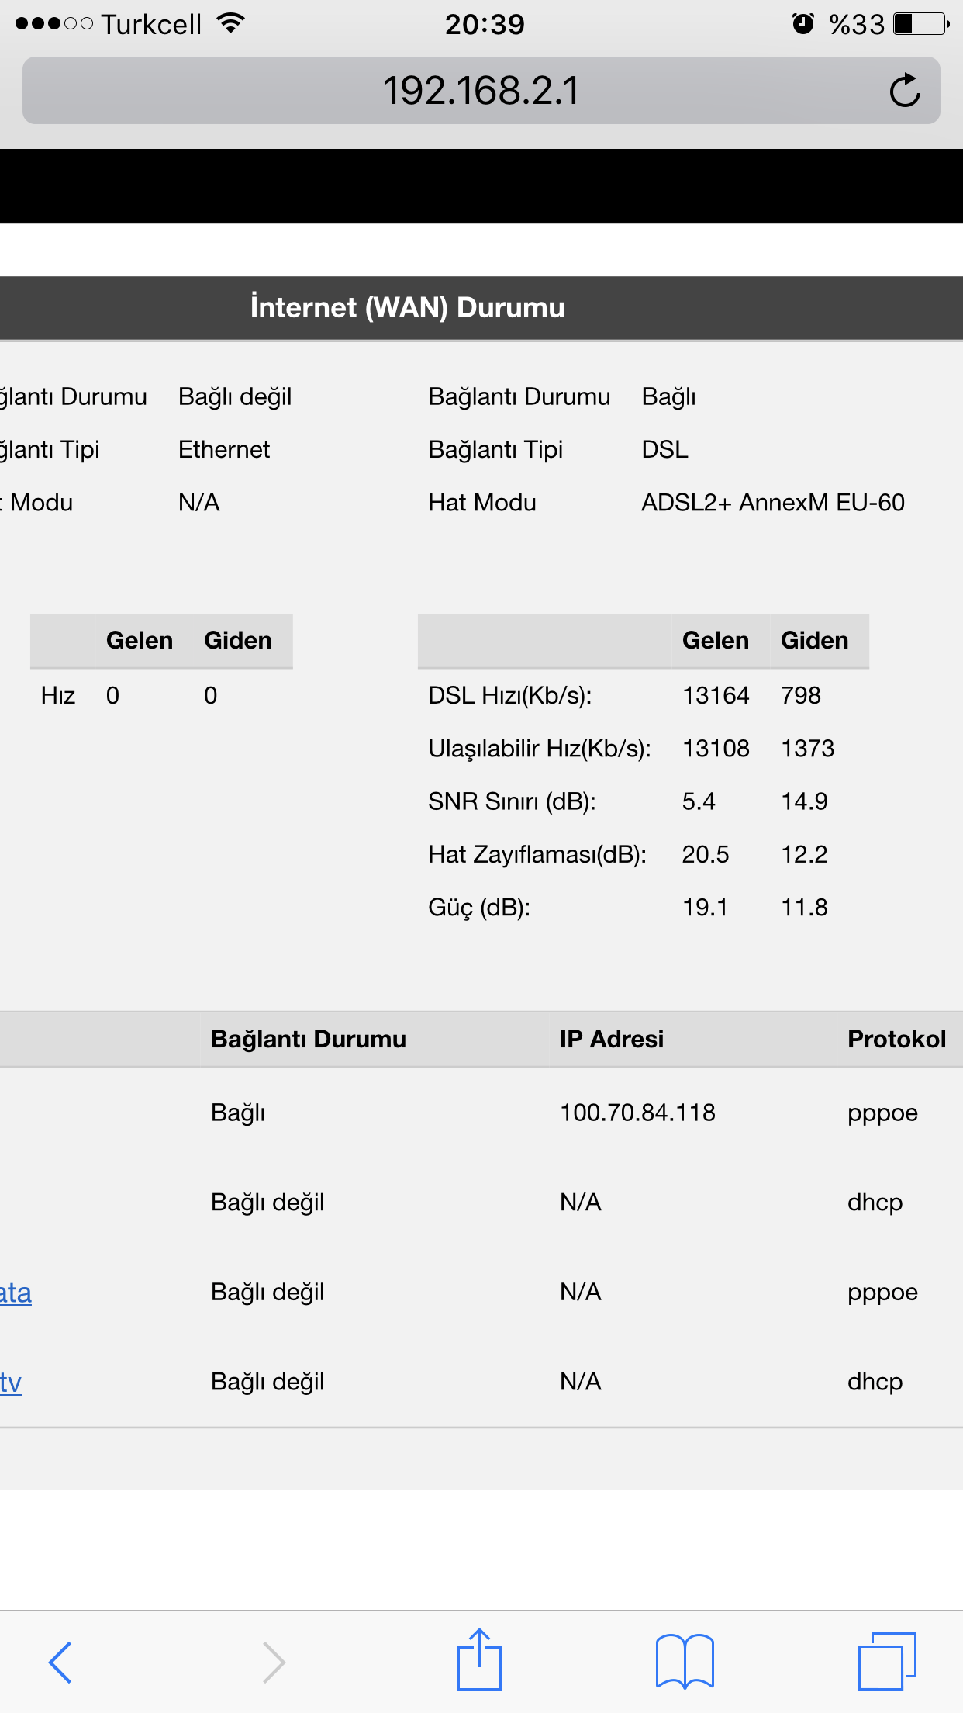Open the partially visible 'tv' link
963x1713 pixels.
(x=11, y=1382)
